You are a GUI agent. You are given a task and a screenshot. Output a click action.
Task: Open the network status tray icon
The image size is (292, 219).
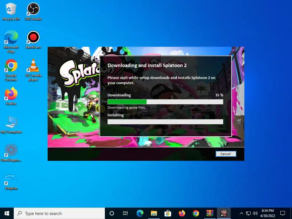248,213
